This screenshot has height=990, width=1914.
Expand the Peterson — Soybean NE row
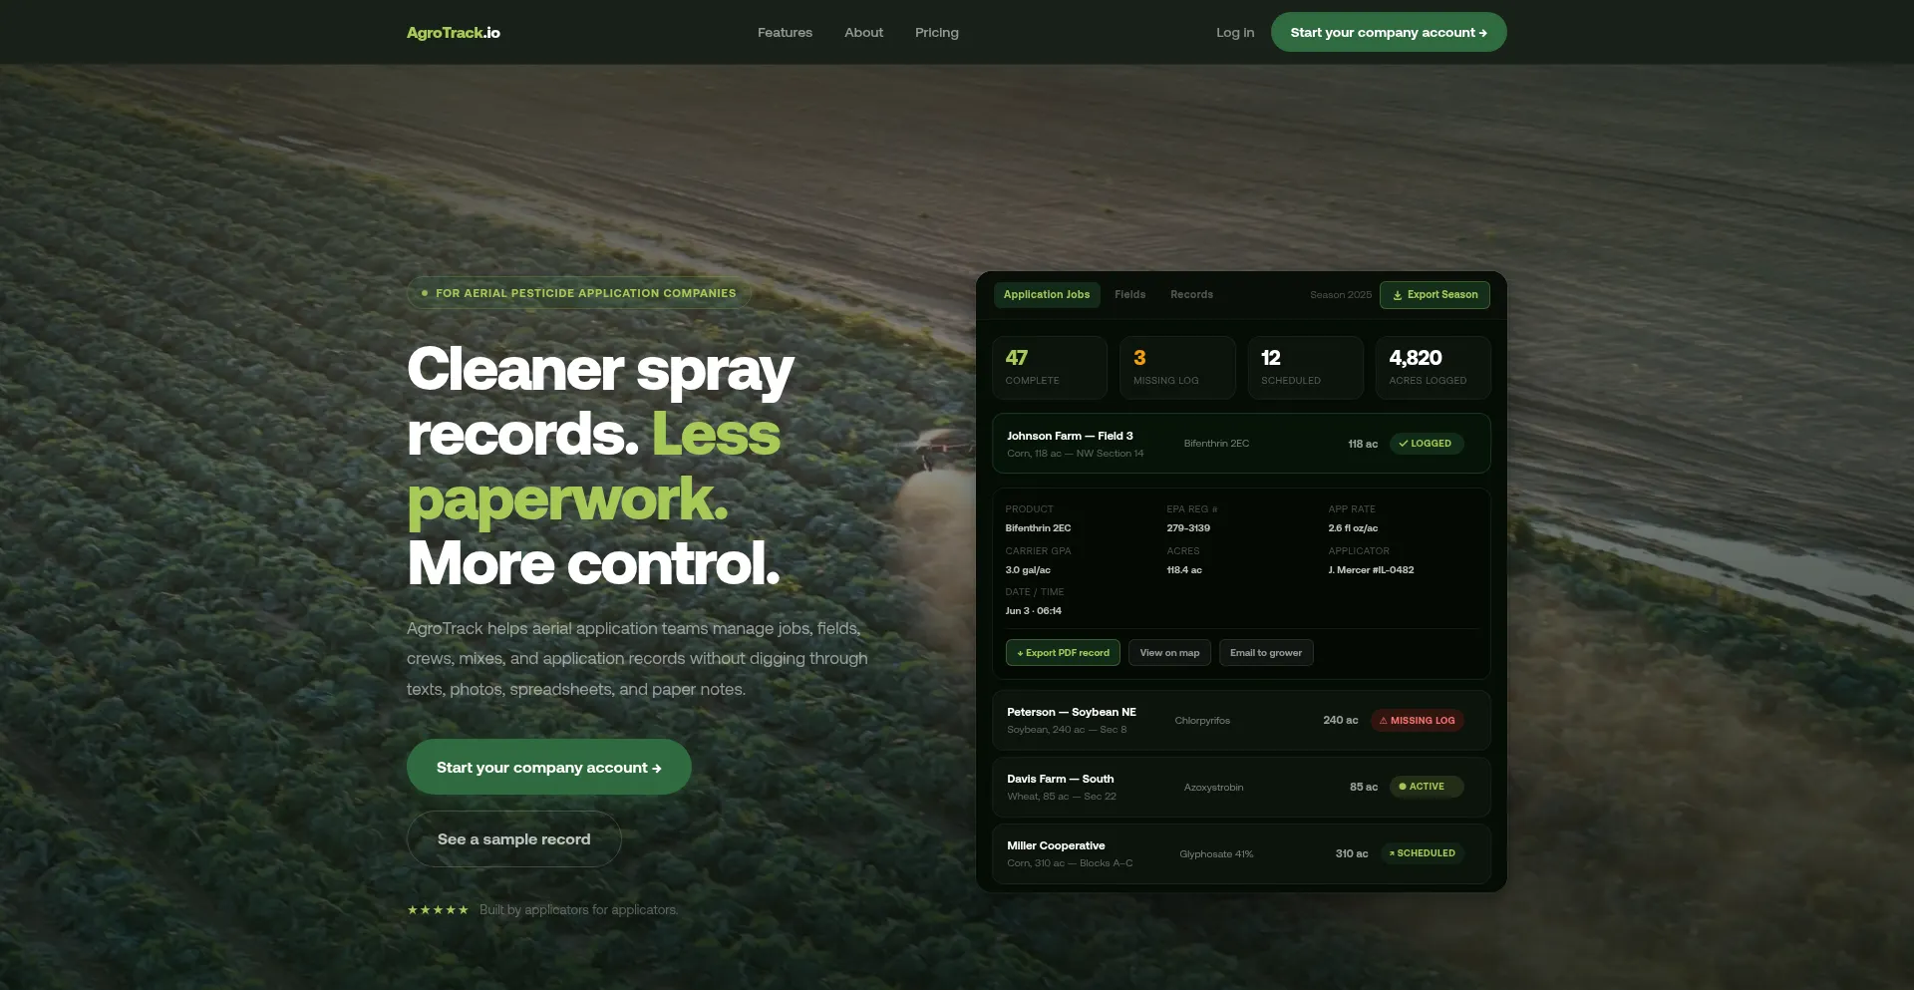1241,720
